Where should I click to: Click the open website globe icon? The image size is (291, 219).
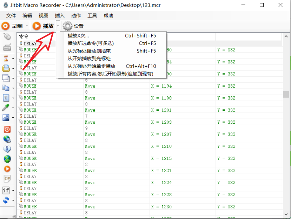(x=7, y=139)
